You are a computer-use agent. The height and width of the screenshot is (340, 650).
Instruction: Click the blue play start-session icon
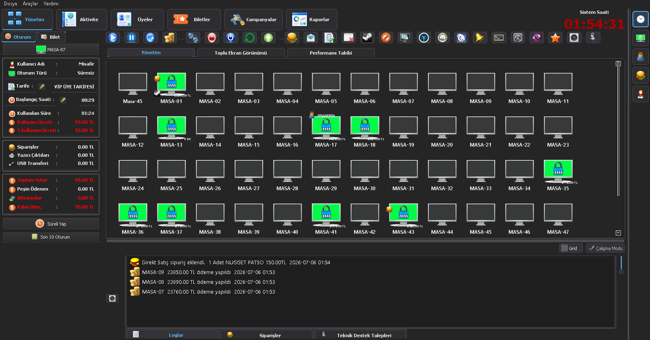[x=113, y=37]
